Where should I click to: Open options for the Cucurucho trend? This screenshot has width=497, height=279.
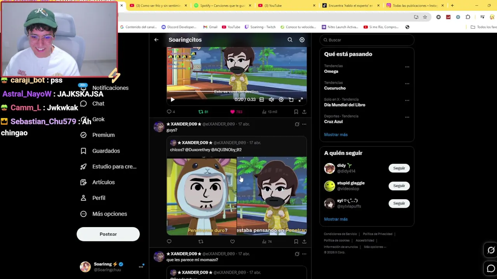pyautogui.click(x=407, y=84)
